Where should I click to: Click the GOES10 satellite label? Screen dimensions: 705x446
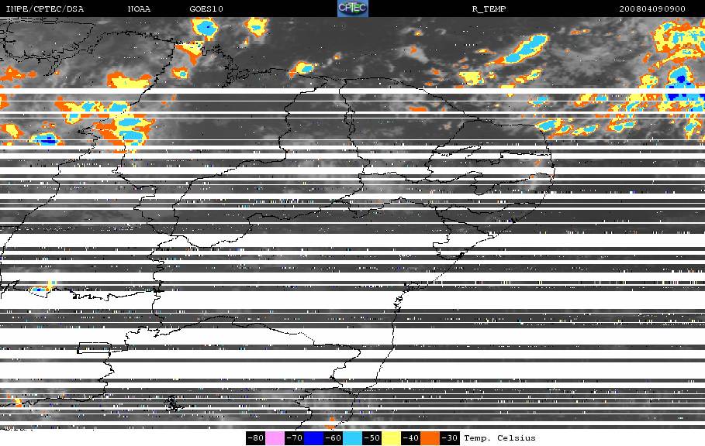point(206,9)
